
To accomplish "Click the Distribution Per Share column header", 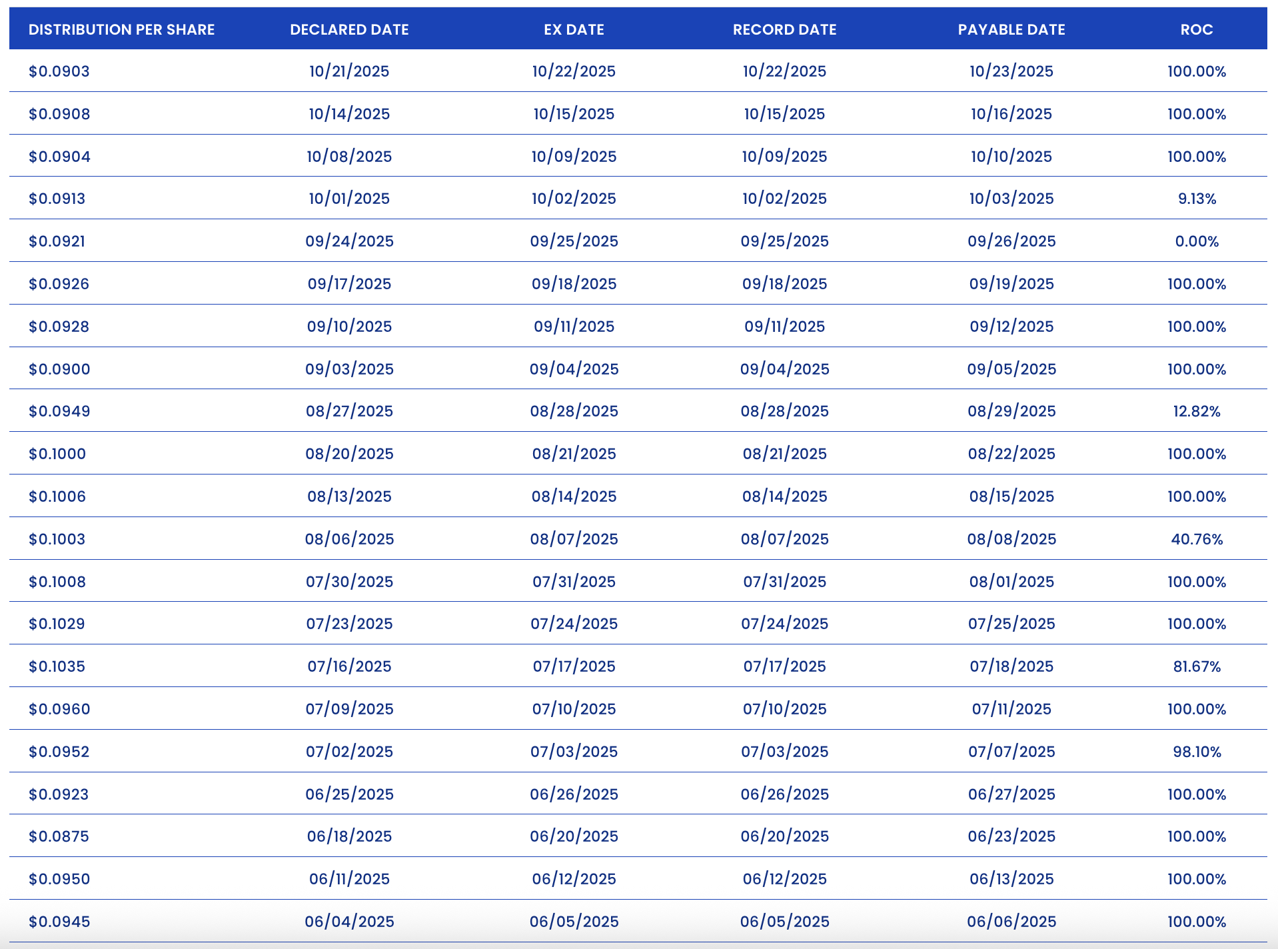I will click(121, 29).
